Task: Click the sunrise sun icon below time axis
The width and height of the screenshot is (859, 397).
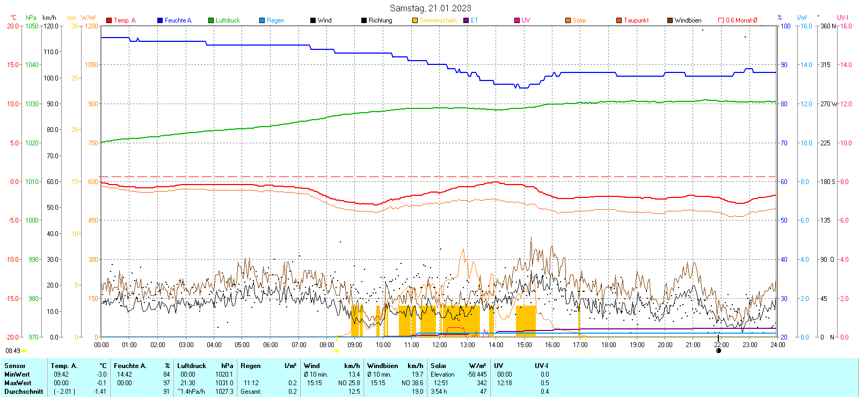Action: [337, 351]
